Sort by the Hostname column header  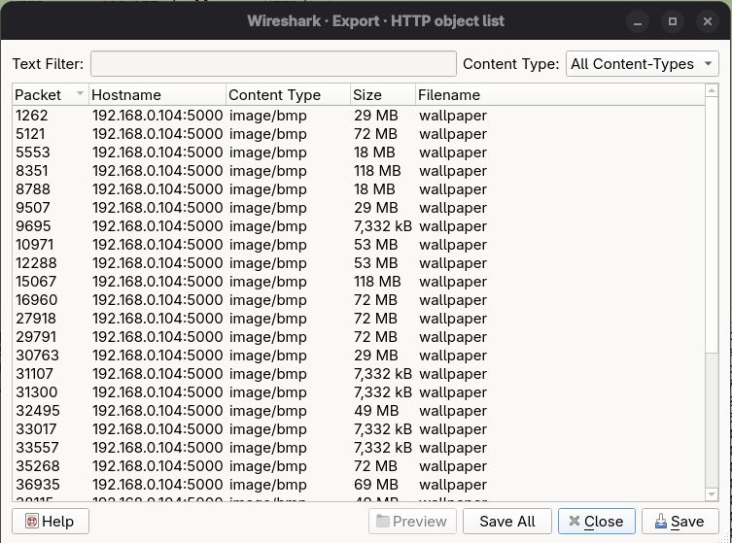click(x=156, y=95)
